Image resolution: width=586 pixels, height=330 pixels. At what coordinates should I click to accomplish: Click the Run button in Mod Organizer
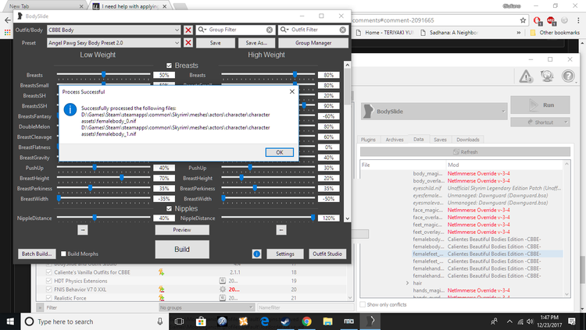pos(540,105)
